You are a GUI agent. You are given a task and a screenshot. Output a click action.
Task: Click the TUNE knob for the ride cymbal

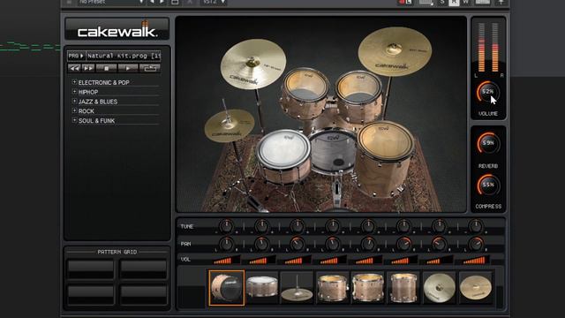(475, 226)
